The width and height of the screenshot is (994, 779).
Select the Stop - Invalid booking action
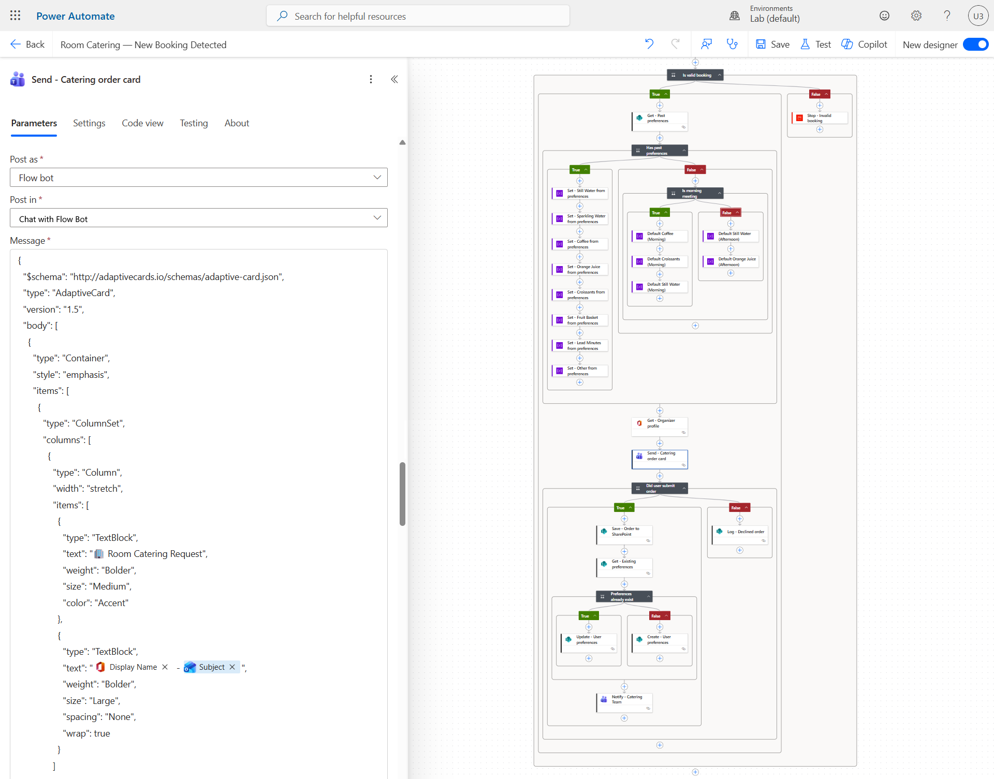coord(820,118)
